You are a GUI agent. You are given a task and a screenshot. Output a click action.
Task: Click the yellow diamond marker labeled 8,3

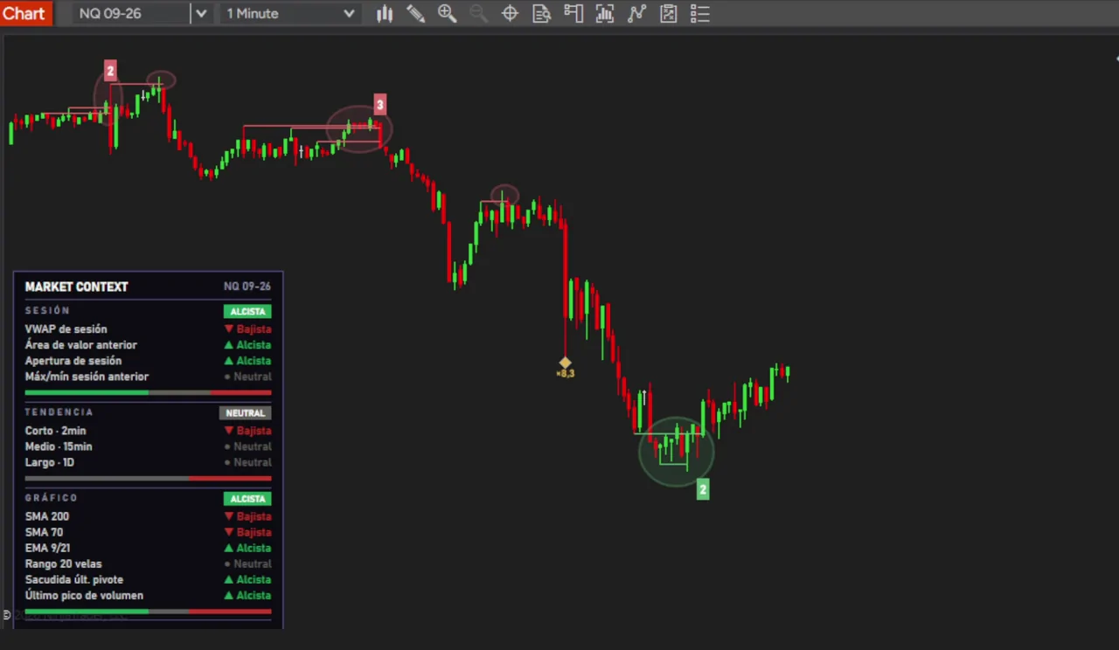click(x=565, y=363)
